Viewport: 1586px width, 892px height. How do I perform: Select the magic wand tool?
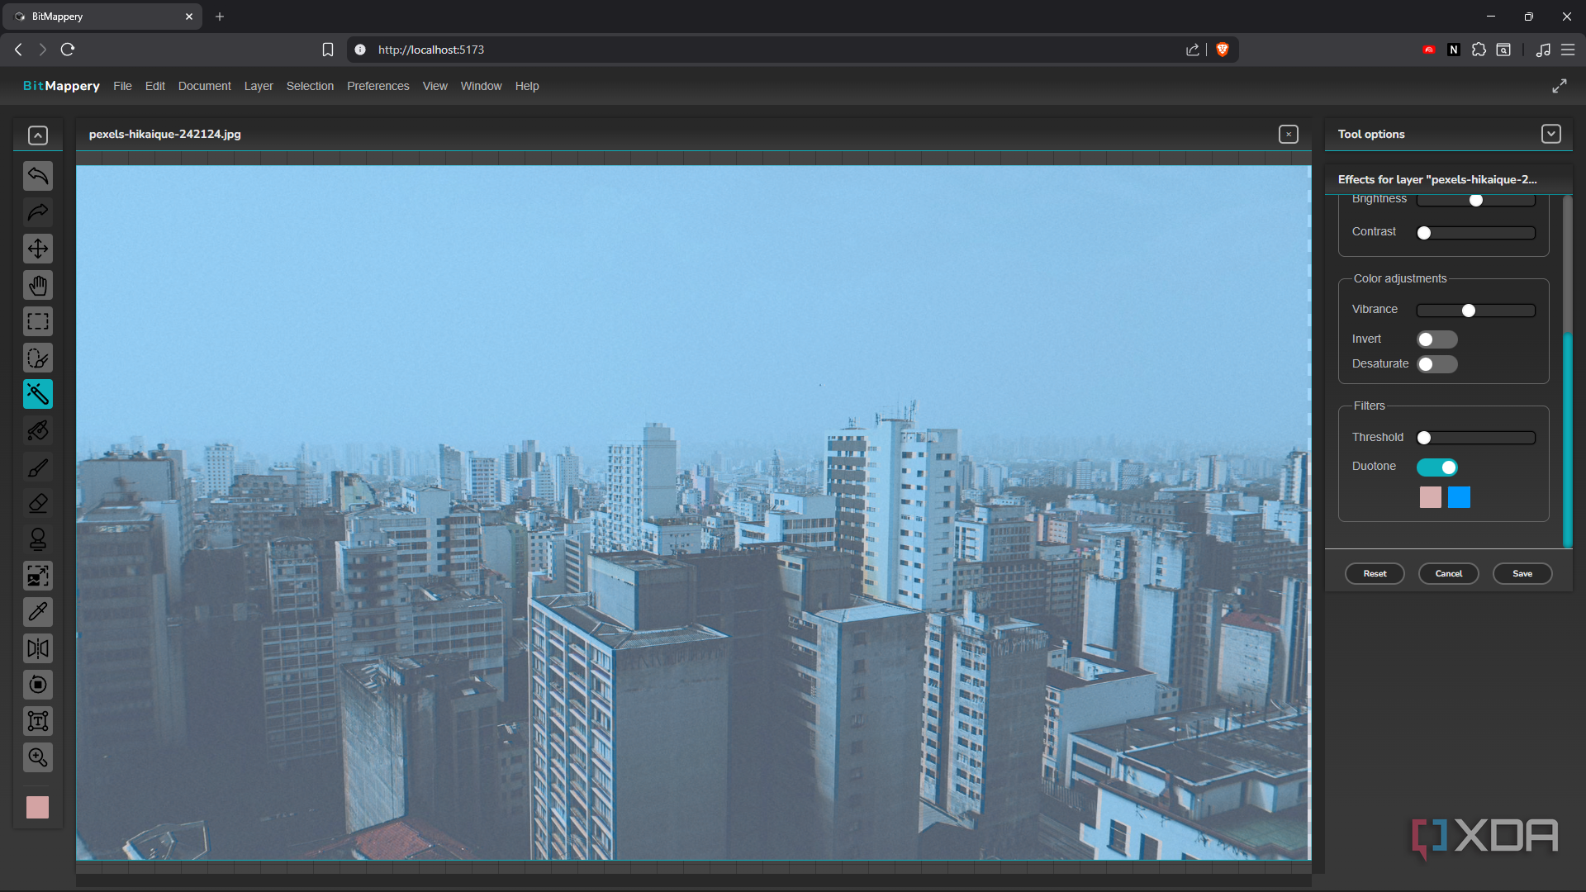[x=38, y=394]
